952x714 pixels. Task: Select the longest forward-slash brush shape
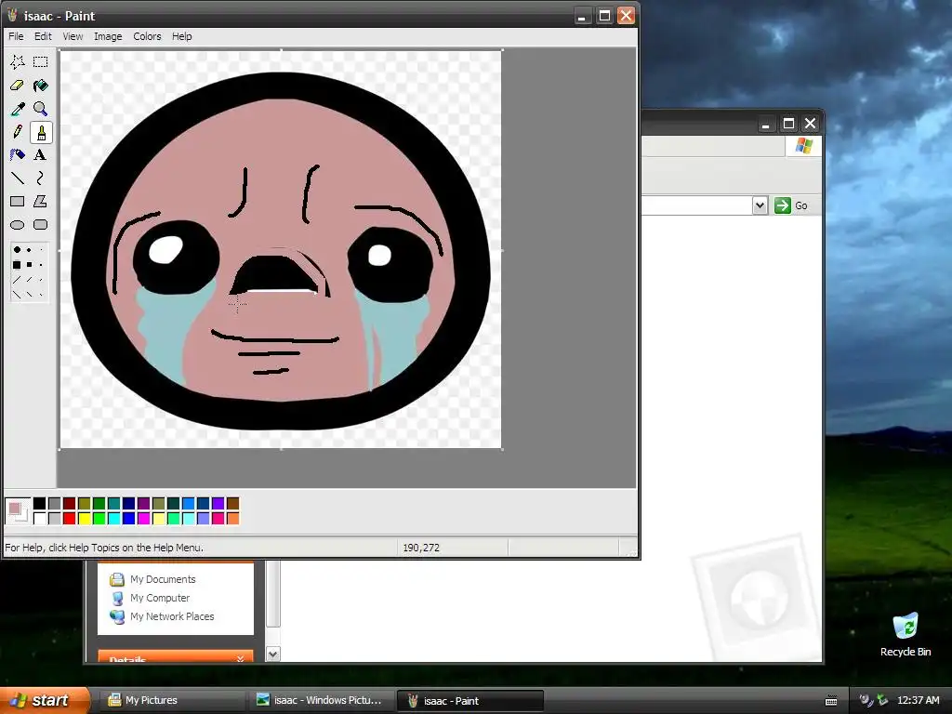17,280
